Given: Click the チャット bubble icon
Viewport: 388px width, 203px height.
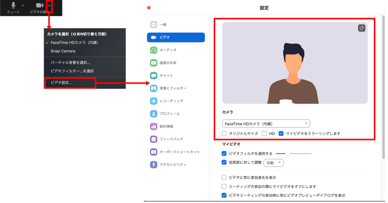Looking at the screenshot, I should click(154, 76).
